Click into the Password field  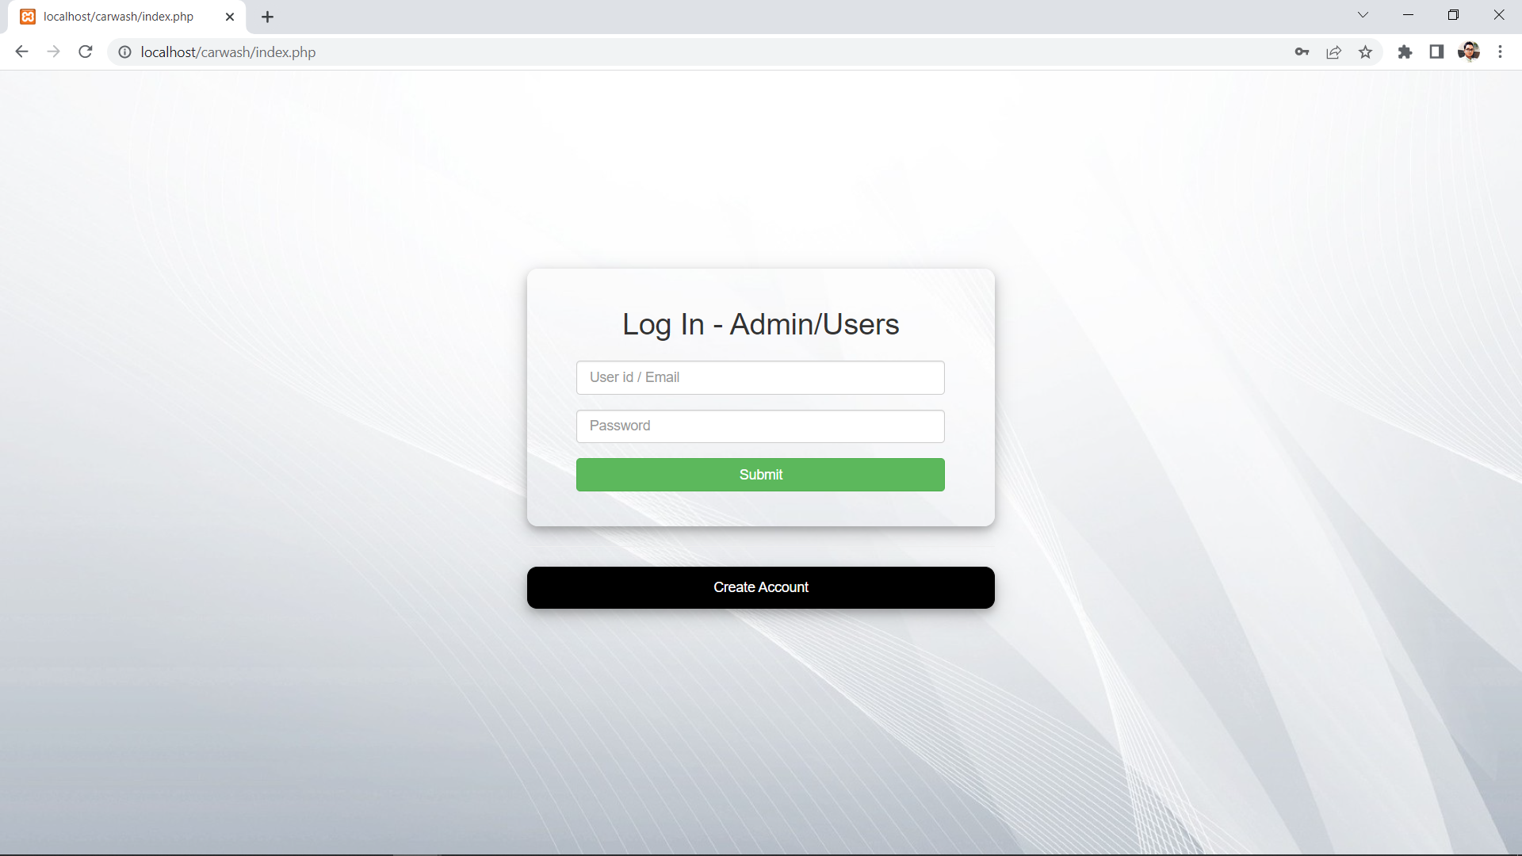[760, 426]
